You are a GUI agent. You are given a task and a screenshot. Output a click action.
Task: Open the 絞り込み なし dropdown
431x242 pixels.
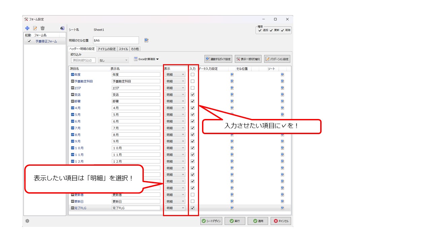(x=113, y=60)
